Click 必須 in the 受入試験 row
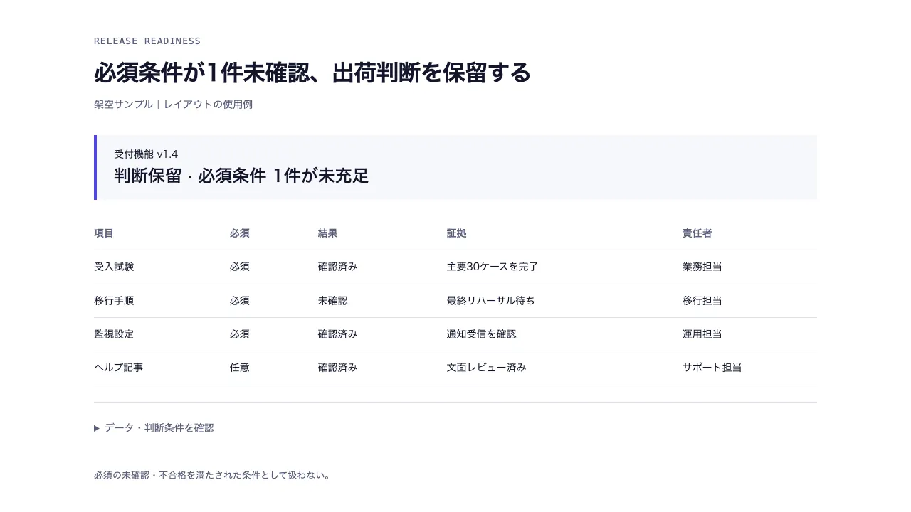Screen dimensions: 911x512 pos(240,267)
